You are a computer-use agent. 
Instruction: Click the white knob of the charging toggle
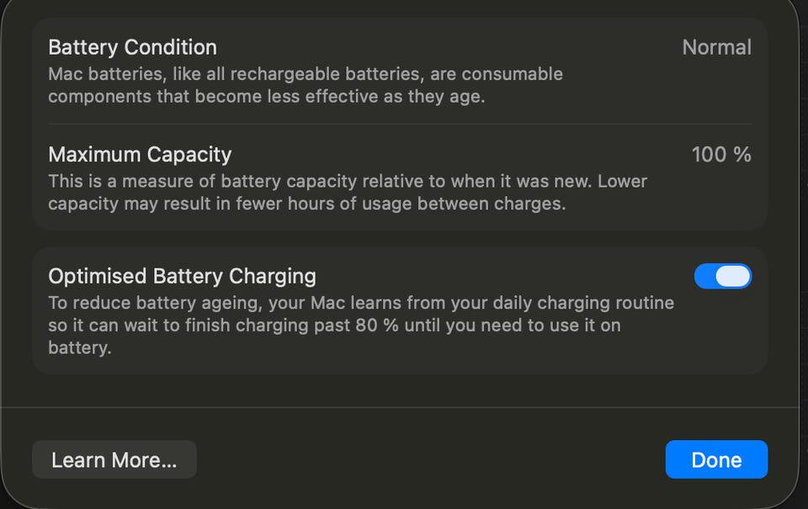(733, 276)
